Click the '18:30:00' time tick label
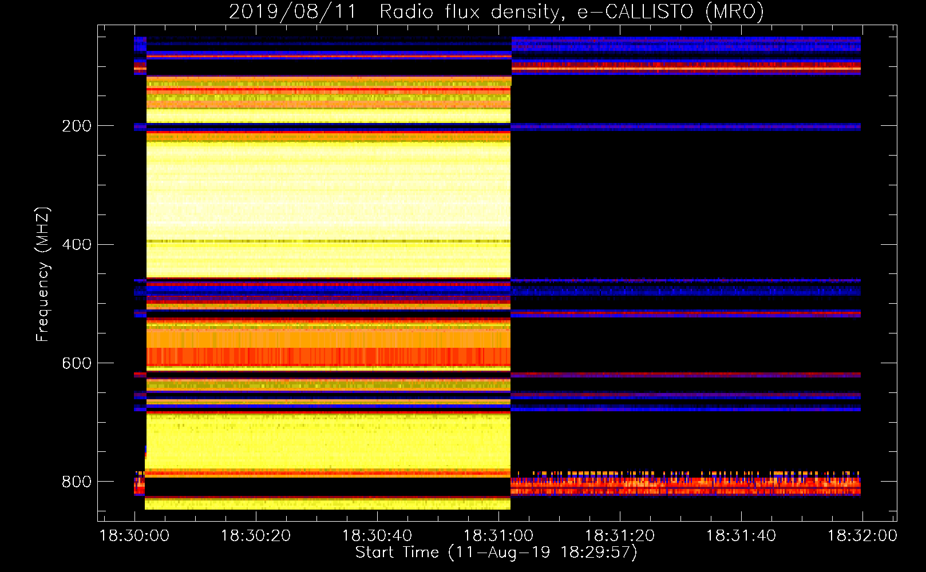926x572 pixels. coord(134,536)
